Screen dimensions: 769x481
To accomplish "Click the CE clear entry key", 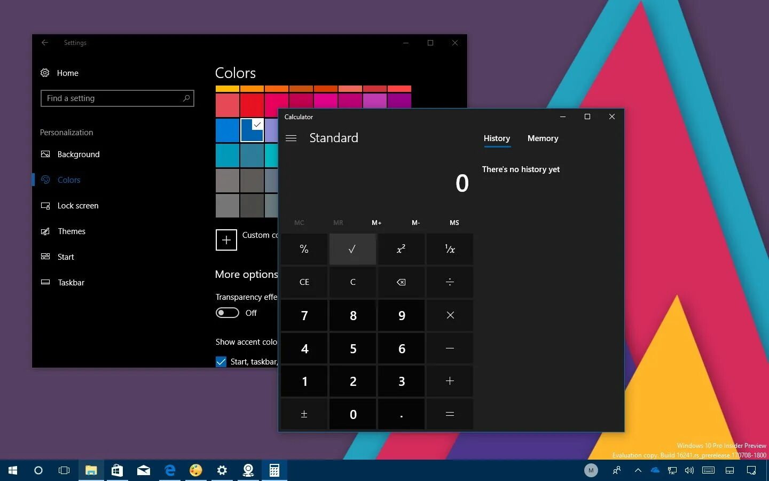I will pos(304,282).
